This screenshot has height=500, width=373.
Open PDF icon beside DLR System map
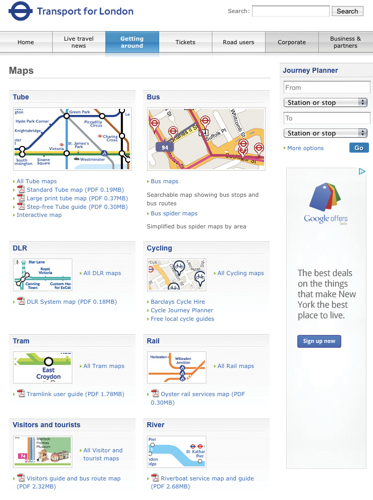coord(21,301)
